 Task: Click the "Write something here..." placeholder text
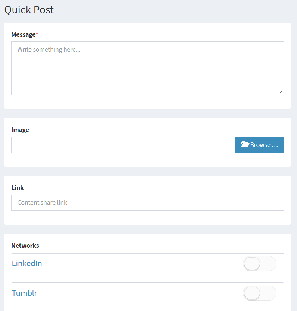pyautogui.click(x=49, y=49)
